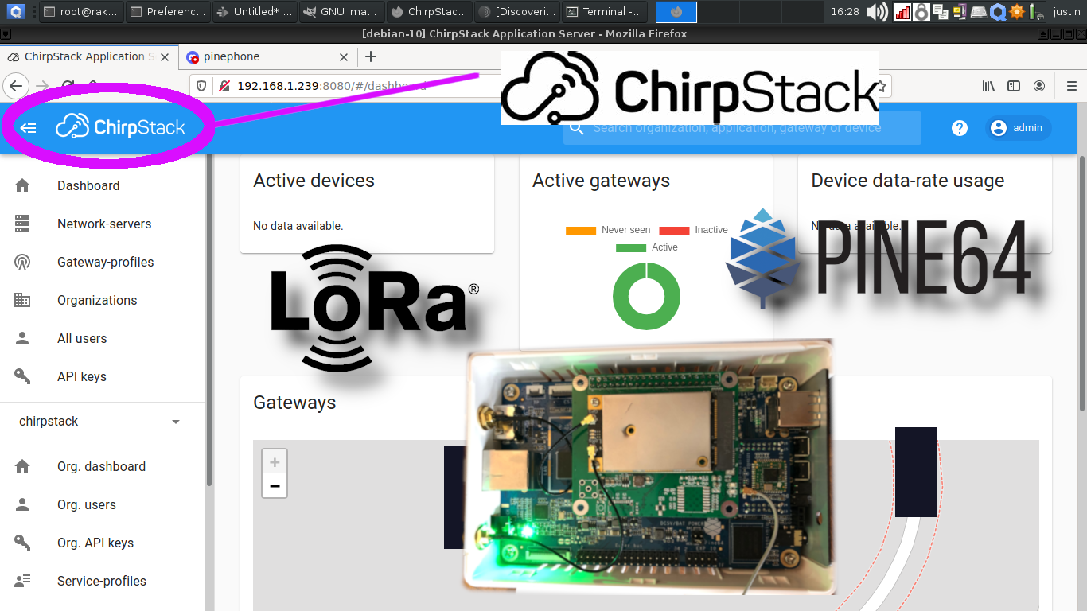The width and height of the screenshot is (1087, 611).
Task: Toggle the Active legend entry
Action: coord(647,247)
